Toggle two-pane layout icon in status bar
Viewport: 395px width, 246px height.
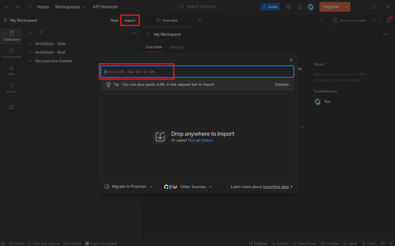point(383,244)
